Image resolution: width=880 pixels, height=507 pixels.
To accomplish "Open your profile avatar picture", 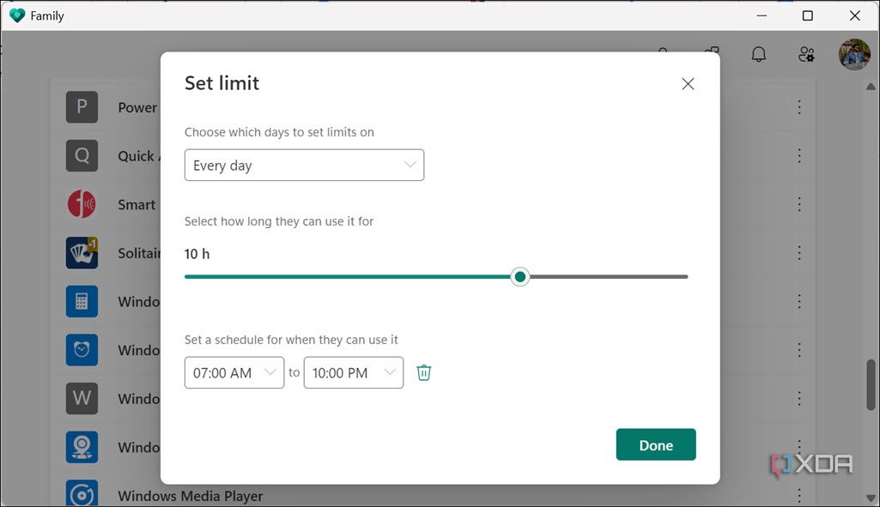I will [x=853, y=53].
